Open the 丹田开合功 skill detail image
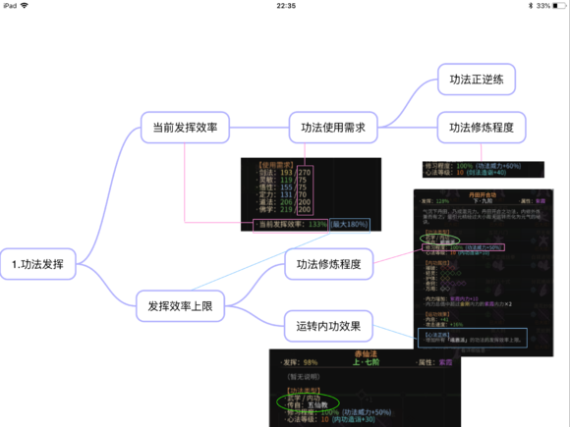 pos(484,273)
